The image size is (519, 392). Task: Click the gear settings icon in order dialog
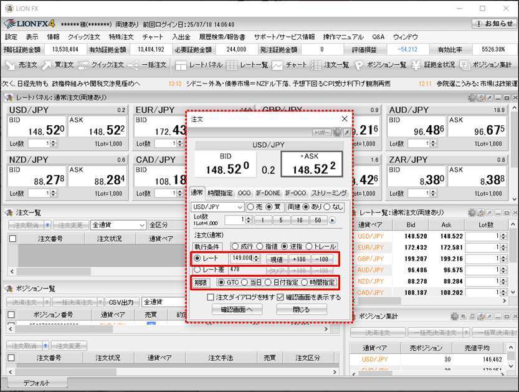pyautogui.click(x=337, y=133)
